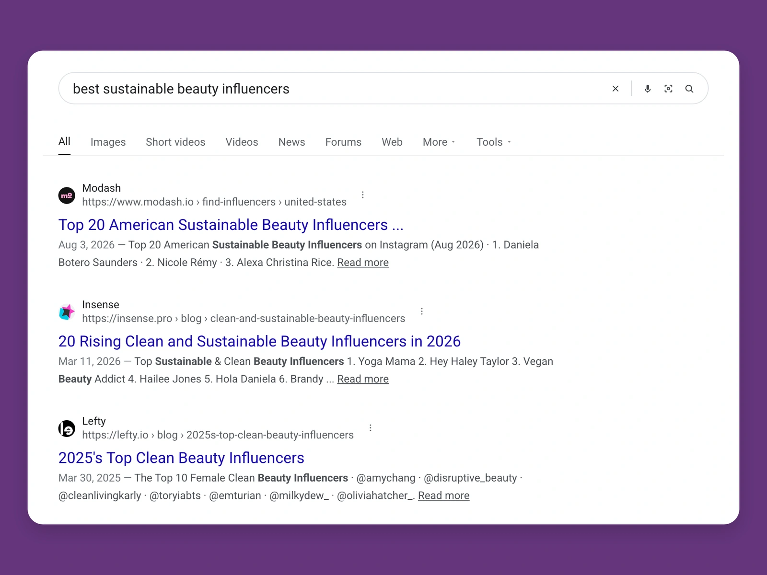Open search by image lens icon
The height and width of the screenshot is (575, 767).
click(x=668, y=89)
